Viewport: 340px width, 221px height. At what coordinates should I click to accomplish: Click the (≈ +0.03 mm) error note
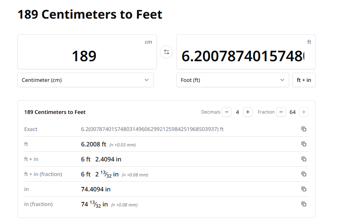tap(123, 145)
